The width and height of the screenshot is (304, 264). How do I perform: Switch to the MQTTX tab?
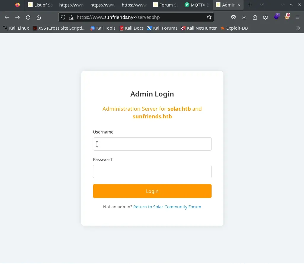click(x=197, y=5)
